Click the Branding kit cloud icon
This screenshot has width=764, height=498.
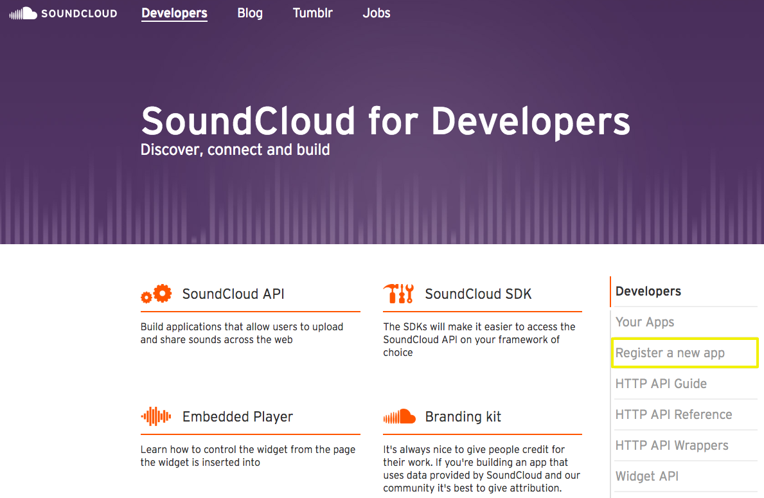pyautogui.click(x=399, y=416)
